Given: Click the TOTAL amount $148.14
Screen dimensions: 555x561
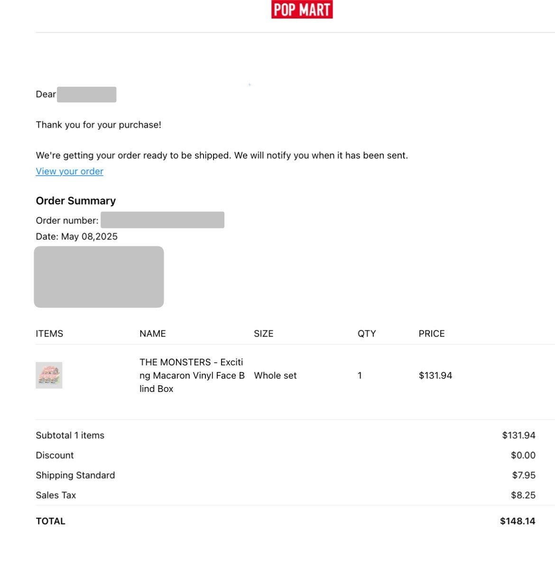Looking at the screenshot, I should pyautogui.click(x=518, y=521).
